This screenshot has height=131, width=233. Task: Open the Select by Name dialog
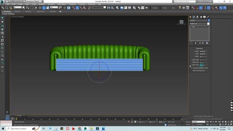[28, 8]
